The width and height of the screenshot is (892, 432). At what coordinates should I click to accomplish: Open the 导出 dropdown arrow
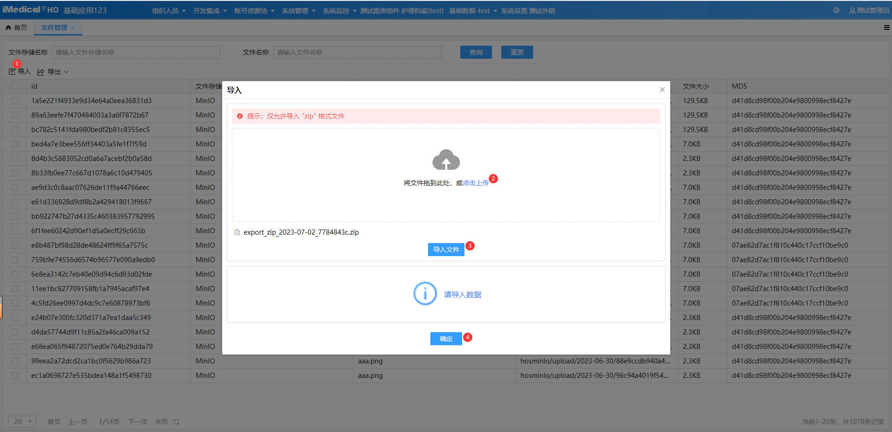(66, 72)
